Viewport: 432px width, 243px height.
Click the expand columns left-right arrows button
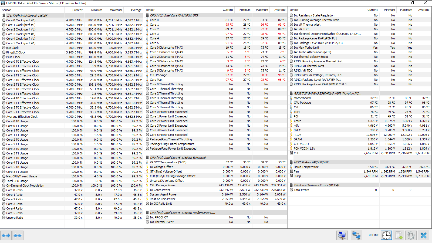pos(6,235)
